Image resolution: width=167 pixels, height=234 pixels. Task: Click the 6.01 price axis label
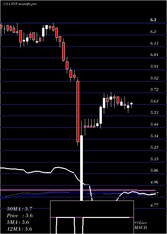[154, 55]
